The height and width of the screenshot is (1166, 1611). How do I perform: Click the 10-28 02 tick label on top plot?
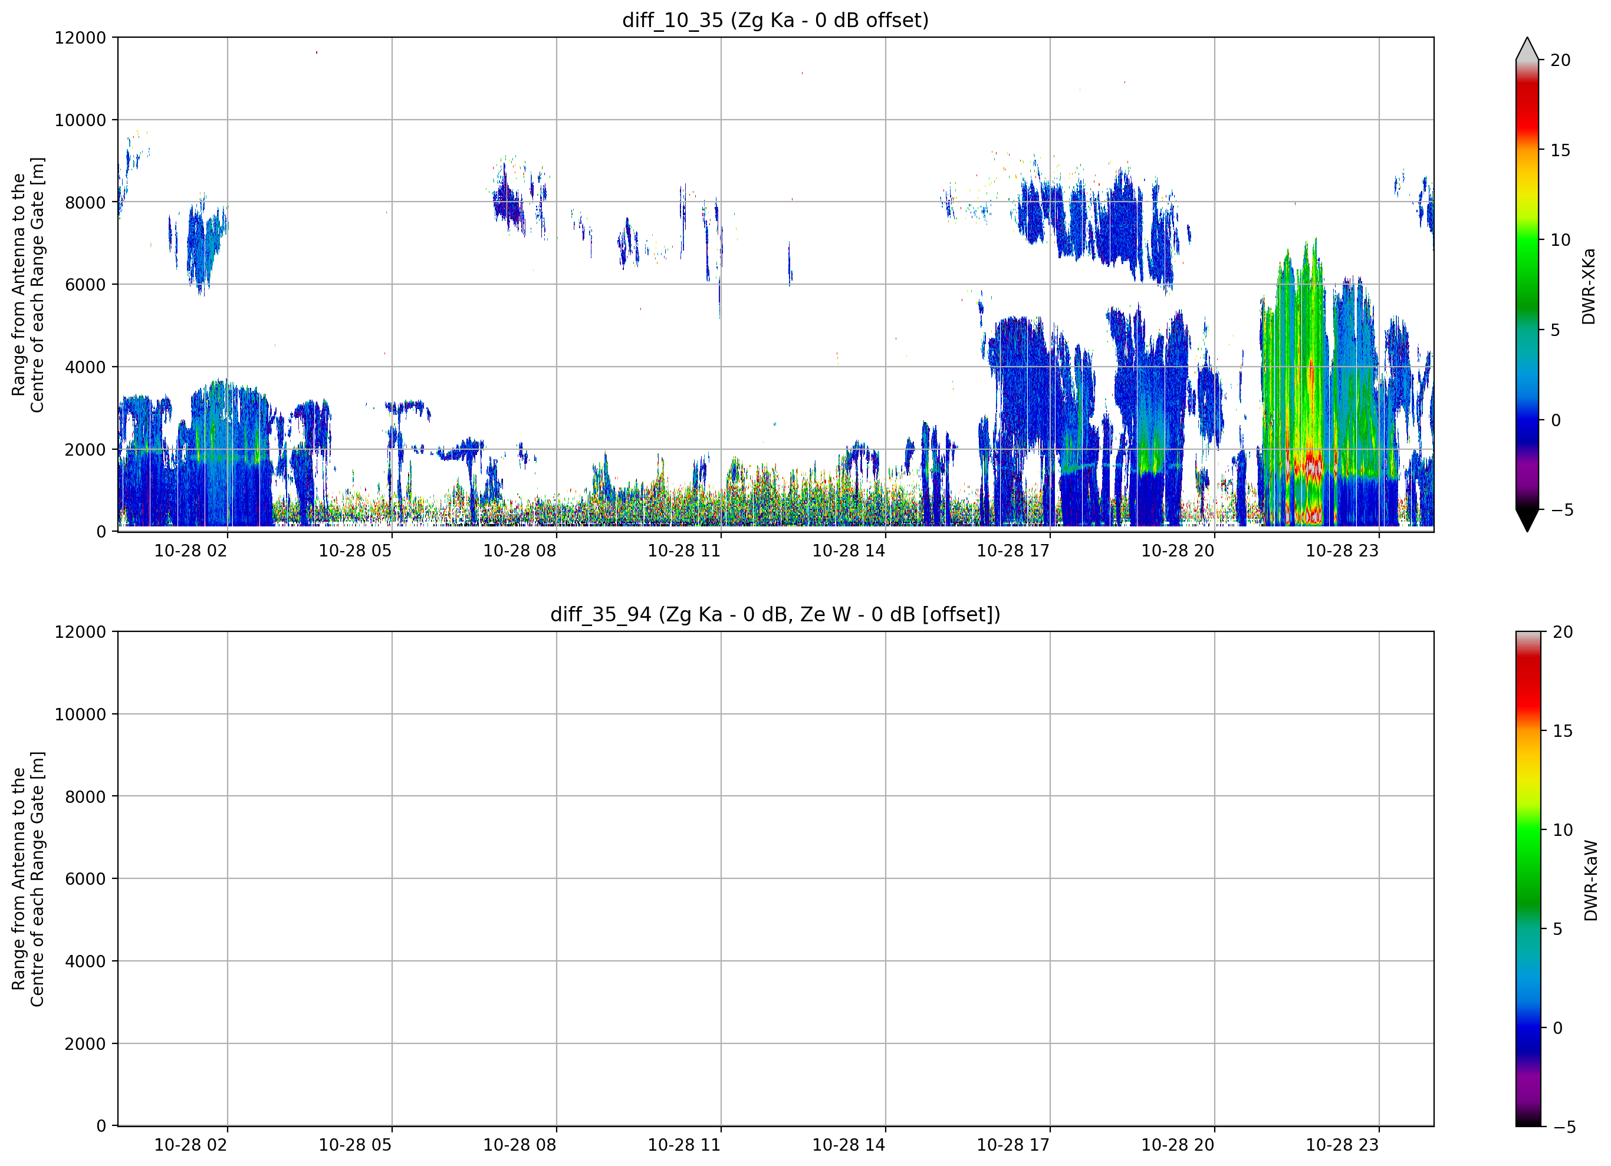[x=190, y=551]
